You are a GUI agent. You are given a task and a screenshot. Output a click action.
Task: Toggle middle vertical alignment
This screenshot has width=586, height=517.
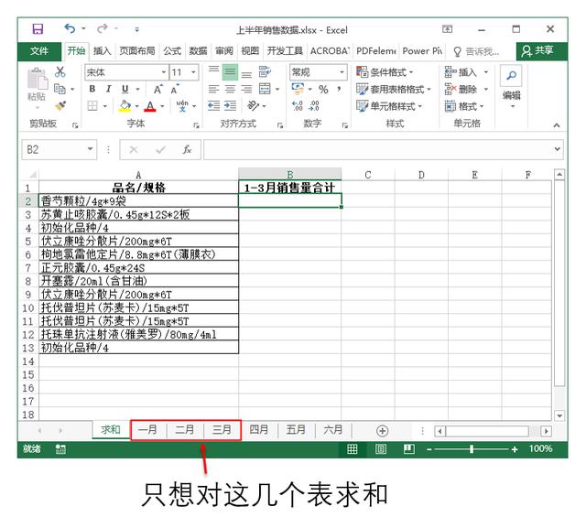[x=230, y=71]
